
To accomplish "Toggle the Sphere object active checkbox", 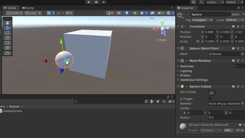I will pos(188,15).
